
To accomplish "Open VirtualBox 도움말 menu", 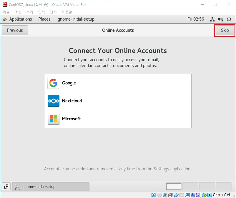I will 67,12.
